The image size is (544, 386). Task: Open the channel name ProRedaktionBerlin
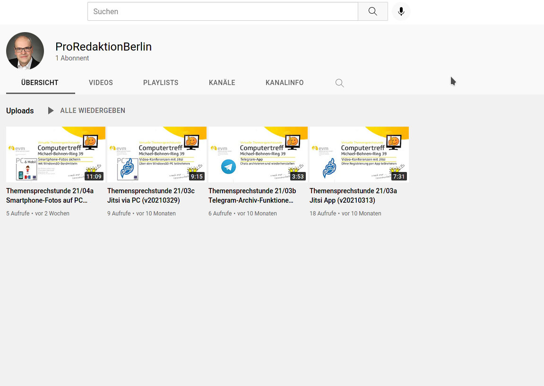(x=104, y=47)
